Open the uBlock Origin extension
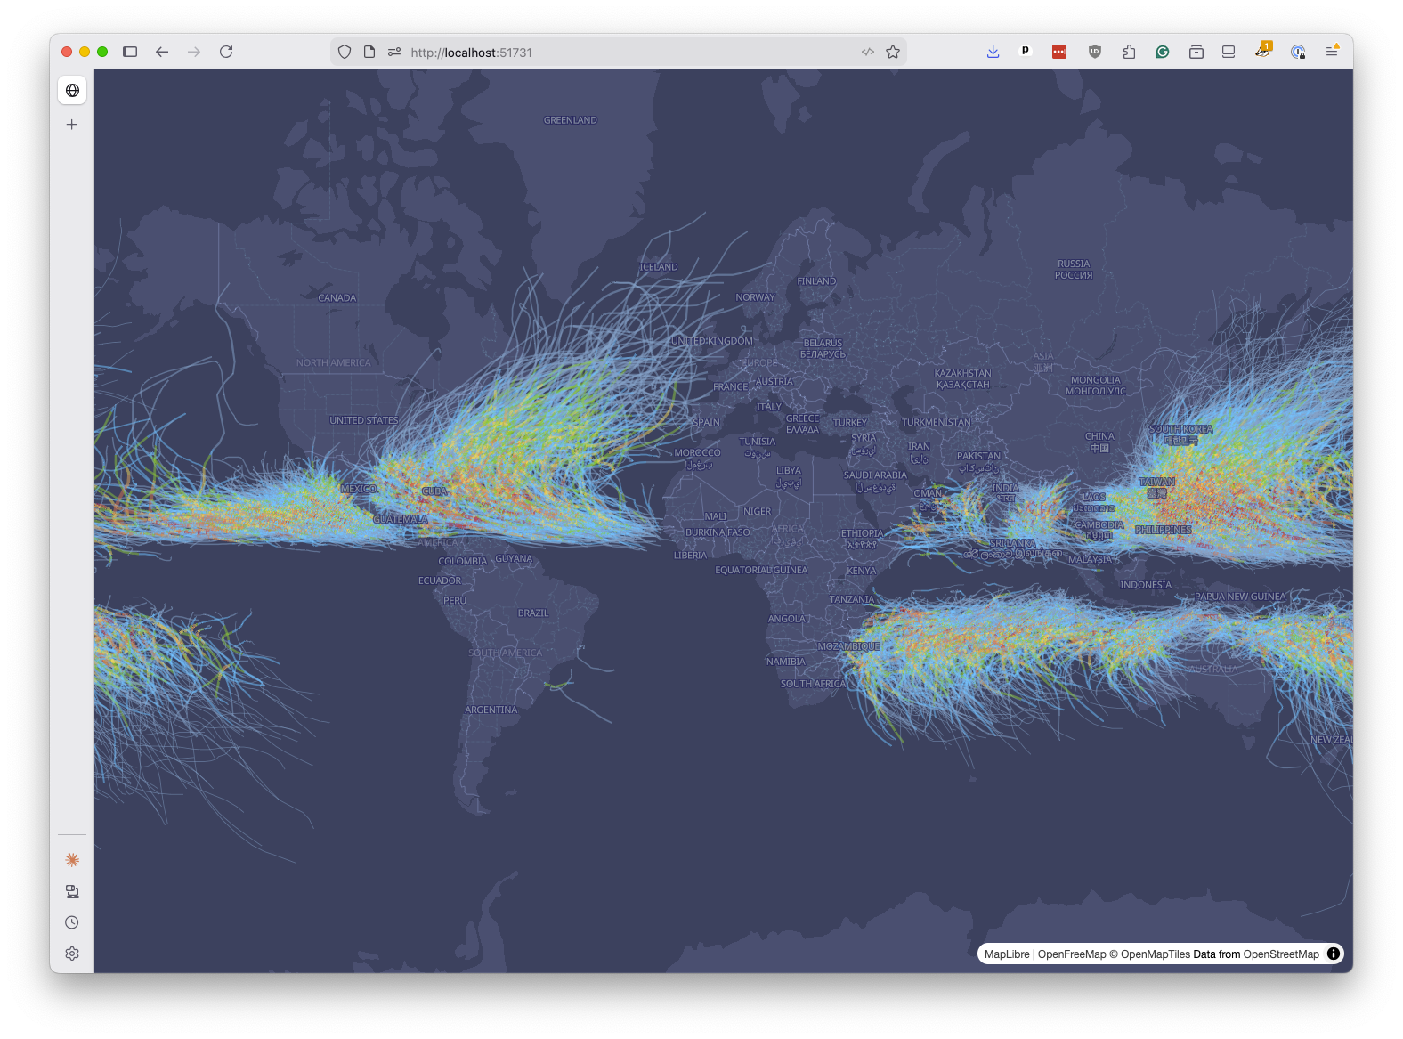This screenshot has height=1039, width=1403. click(1095, 52)
